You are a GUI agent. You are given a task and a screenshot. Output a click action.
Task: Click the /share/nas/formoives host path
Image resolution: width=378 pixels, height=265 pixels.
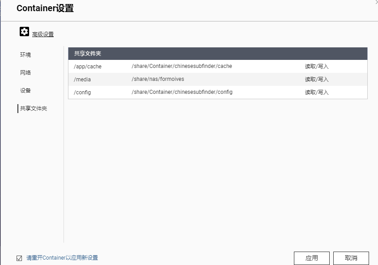pos(157,79)
